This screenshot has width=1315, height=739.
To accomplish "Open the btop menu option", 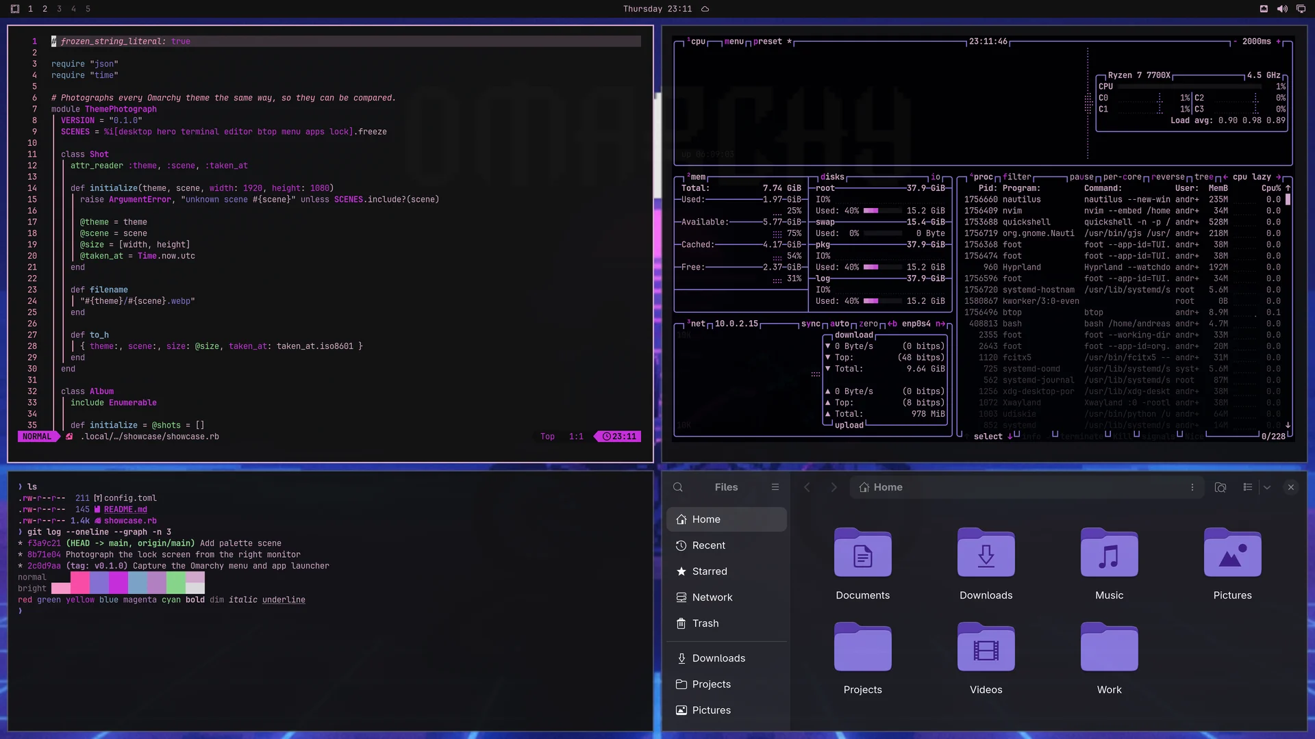I will tap(734, 42).
